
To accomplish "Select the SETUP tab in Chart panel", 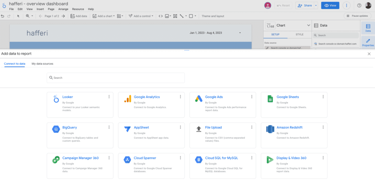I will click(275, 35).
